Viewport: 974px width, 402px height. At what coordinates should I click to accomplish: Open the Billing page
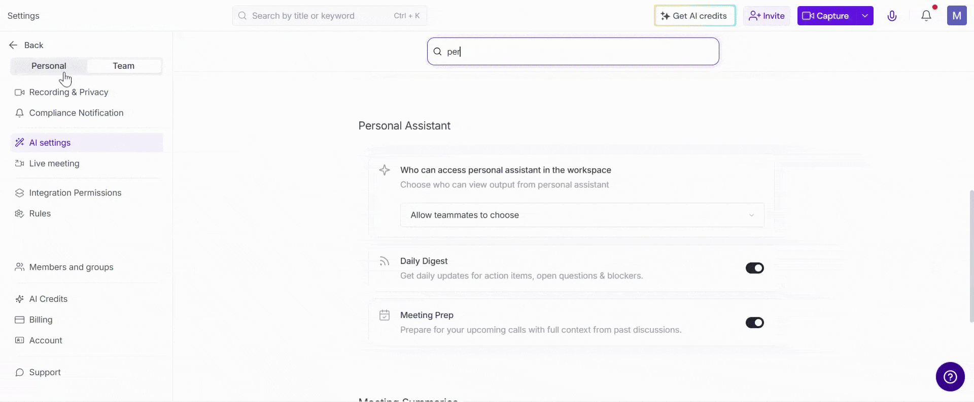pos(87,319)
